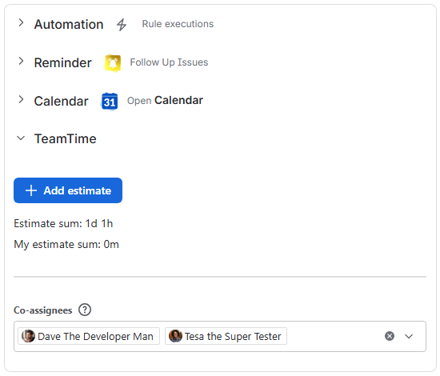Click empty area in Co-assignees field
The image size is (440, 376).
pyautogui.click(x=334, y=336)
